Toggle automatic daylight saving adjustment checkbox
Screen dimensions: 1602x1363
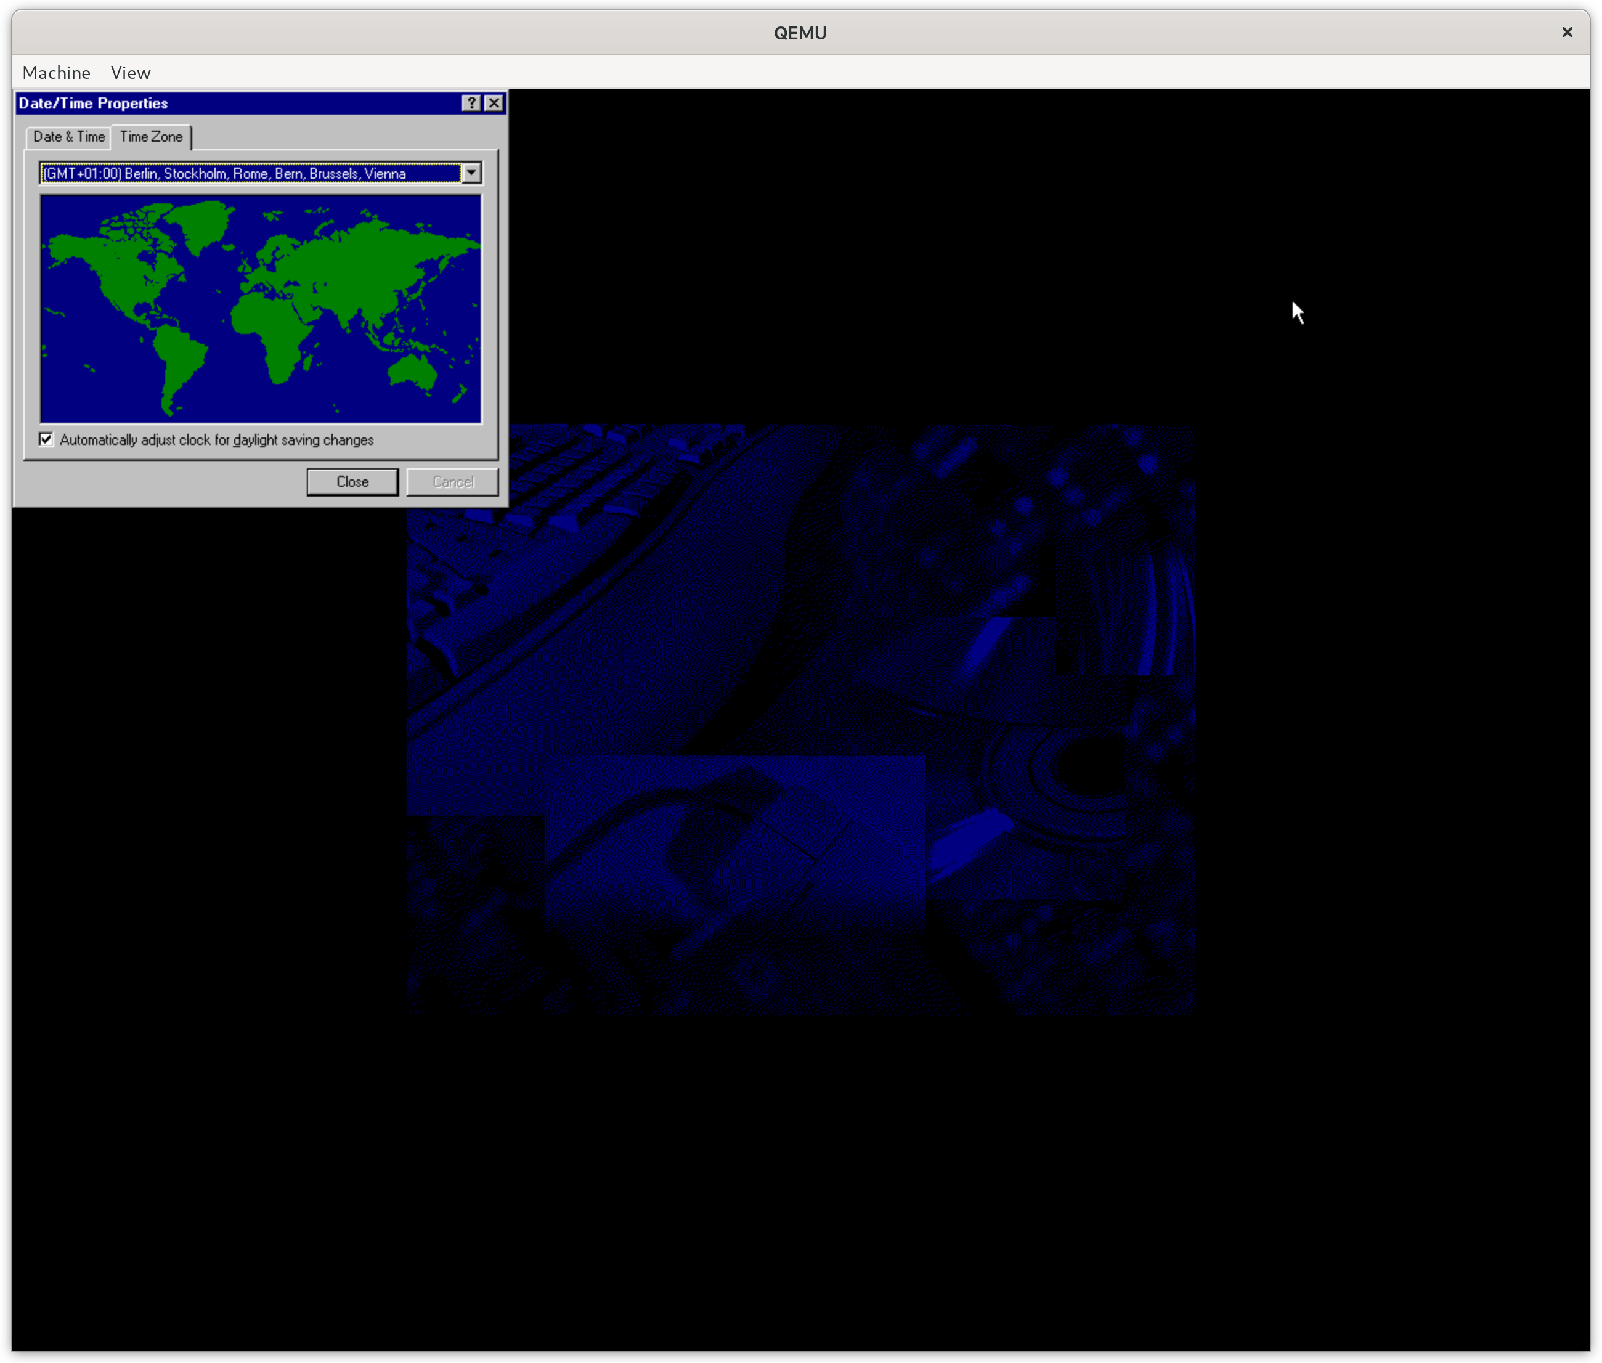coord(46,440)
